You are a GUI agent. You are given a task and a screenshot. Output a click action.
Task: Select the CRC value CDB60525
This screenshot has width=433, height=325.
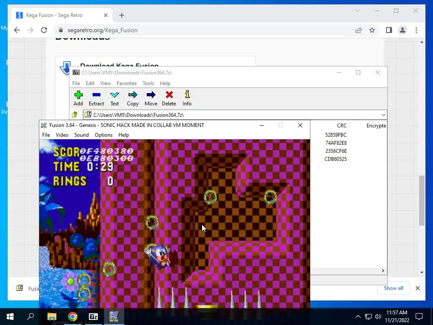[x=335, y=159]
